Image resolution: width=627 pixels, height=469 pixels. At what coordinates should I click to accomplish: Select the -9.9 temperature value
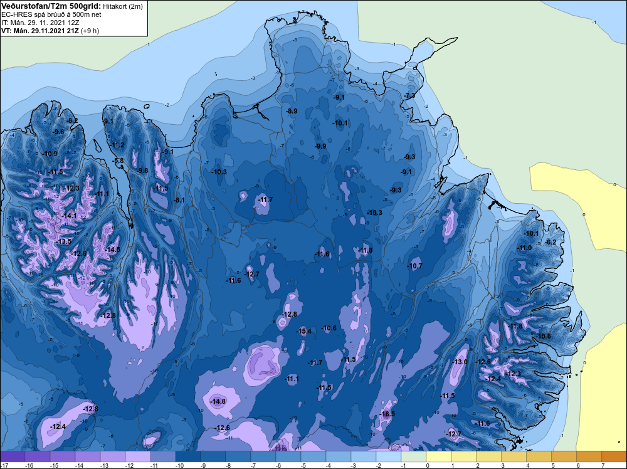pos(320,146)
